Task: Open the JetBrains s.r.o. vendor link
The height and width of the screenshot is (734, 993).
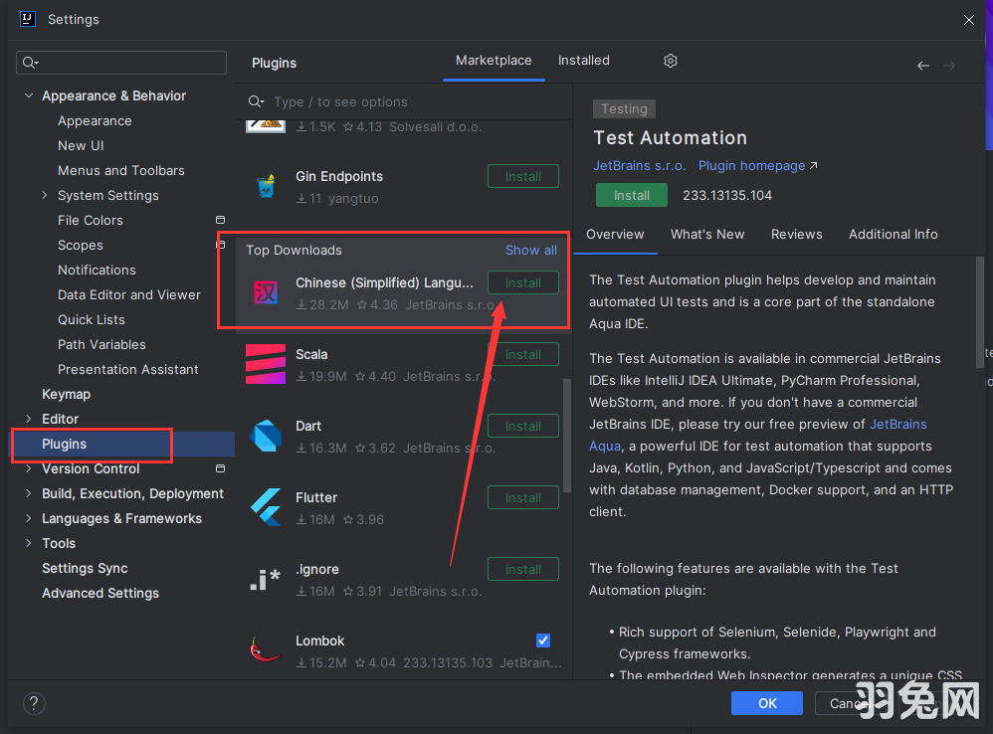Action: (x=639, y=166)
